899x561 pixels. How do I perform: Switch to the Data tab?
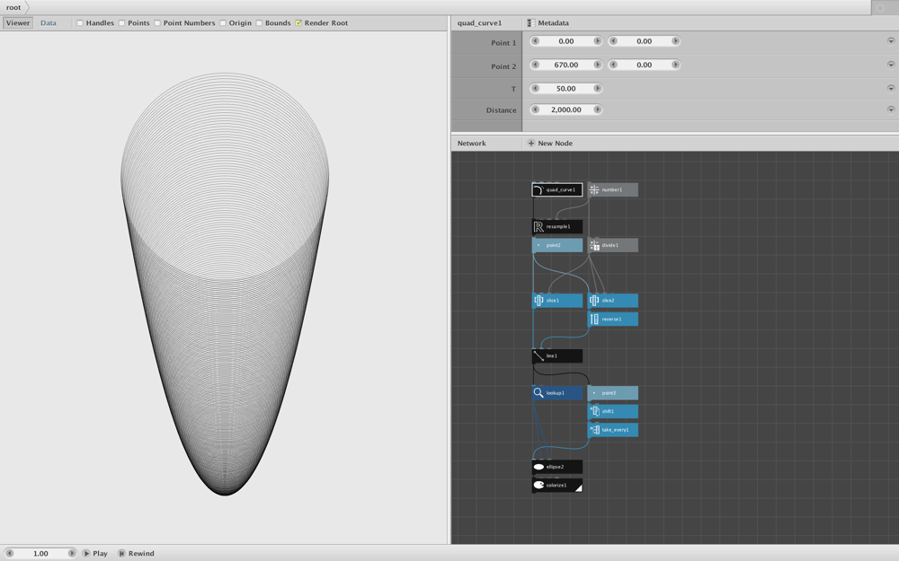49,23
